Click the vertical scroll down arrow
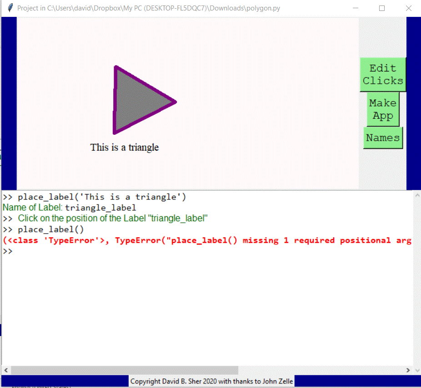This screenshot has height=388, width=421. pos(417,370)
